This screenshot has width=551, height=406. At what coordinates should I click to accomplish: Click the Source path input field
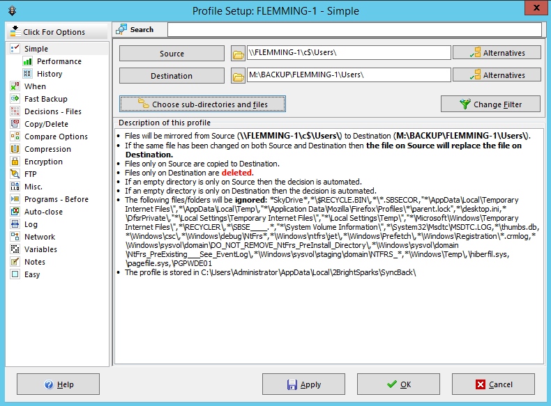(x=349, y=53)
